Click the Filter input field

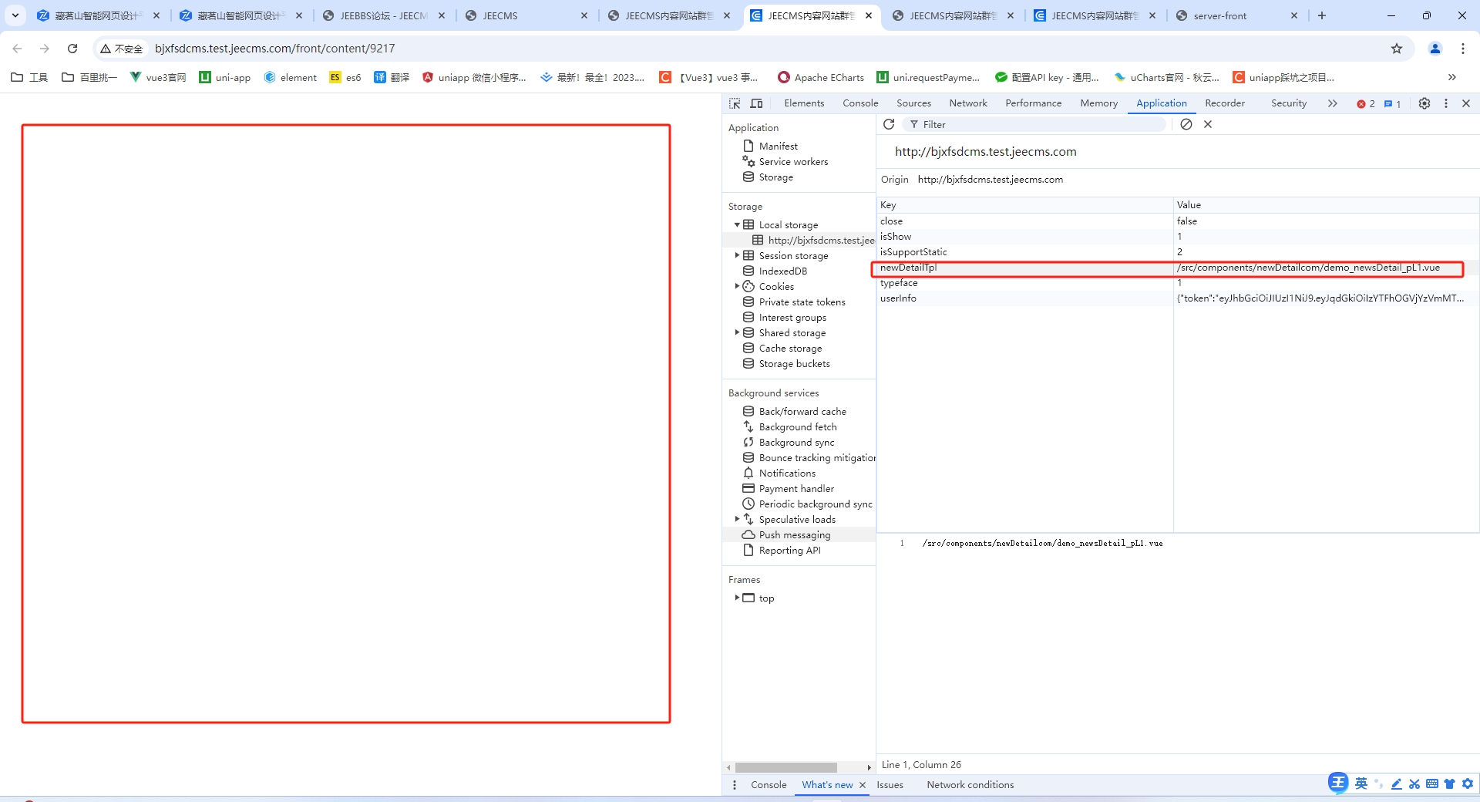(x=1035, y=124)
